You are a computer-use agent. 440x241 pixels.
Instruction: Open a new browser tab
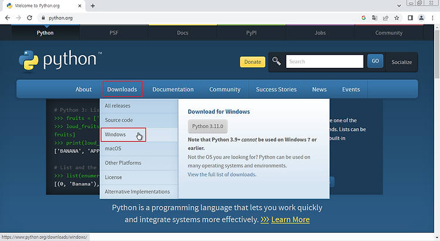coord(93,6)
